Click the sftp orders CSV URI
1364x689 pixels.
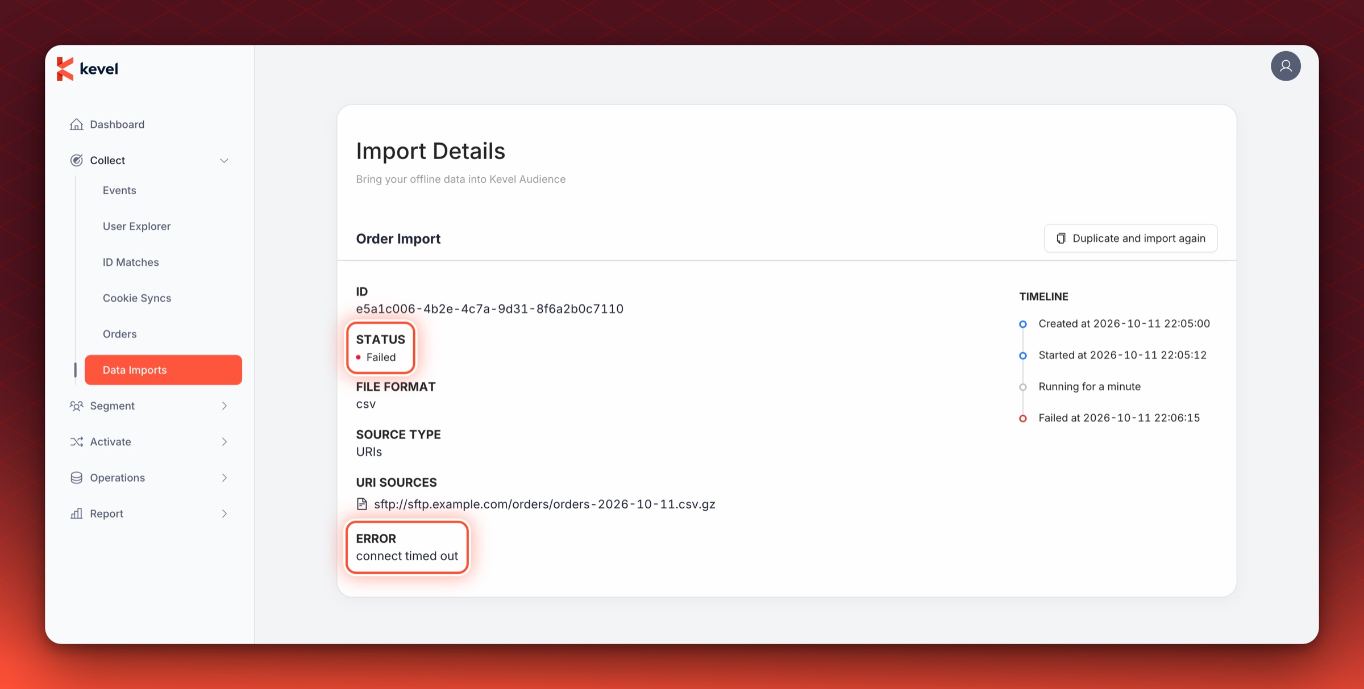544,504
